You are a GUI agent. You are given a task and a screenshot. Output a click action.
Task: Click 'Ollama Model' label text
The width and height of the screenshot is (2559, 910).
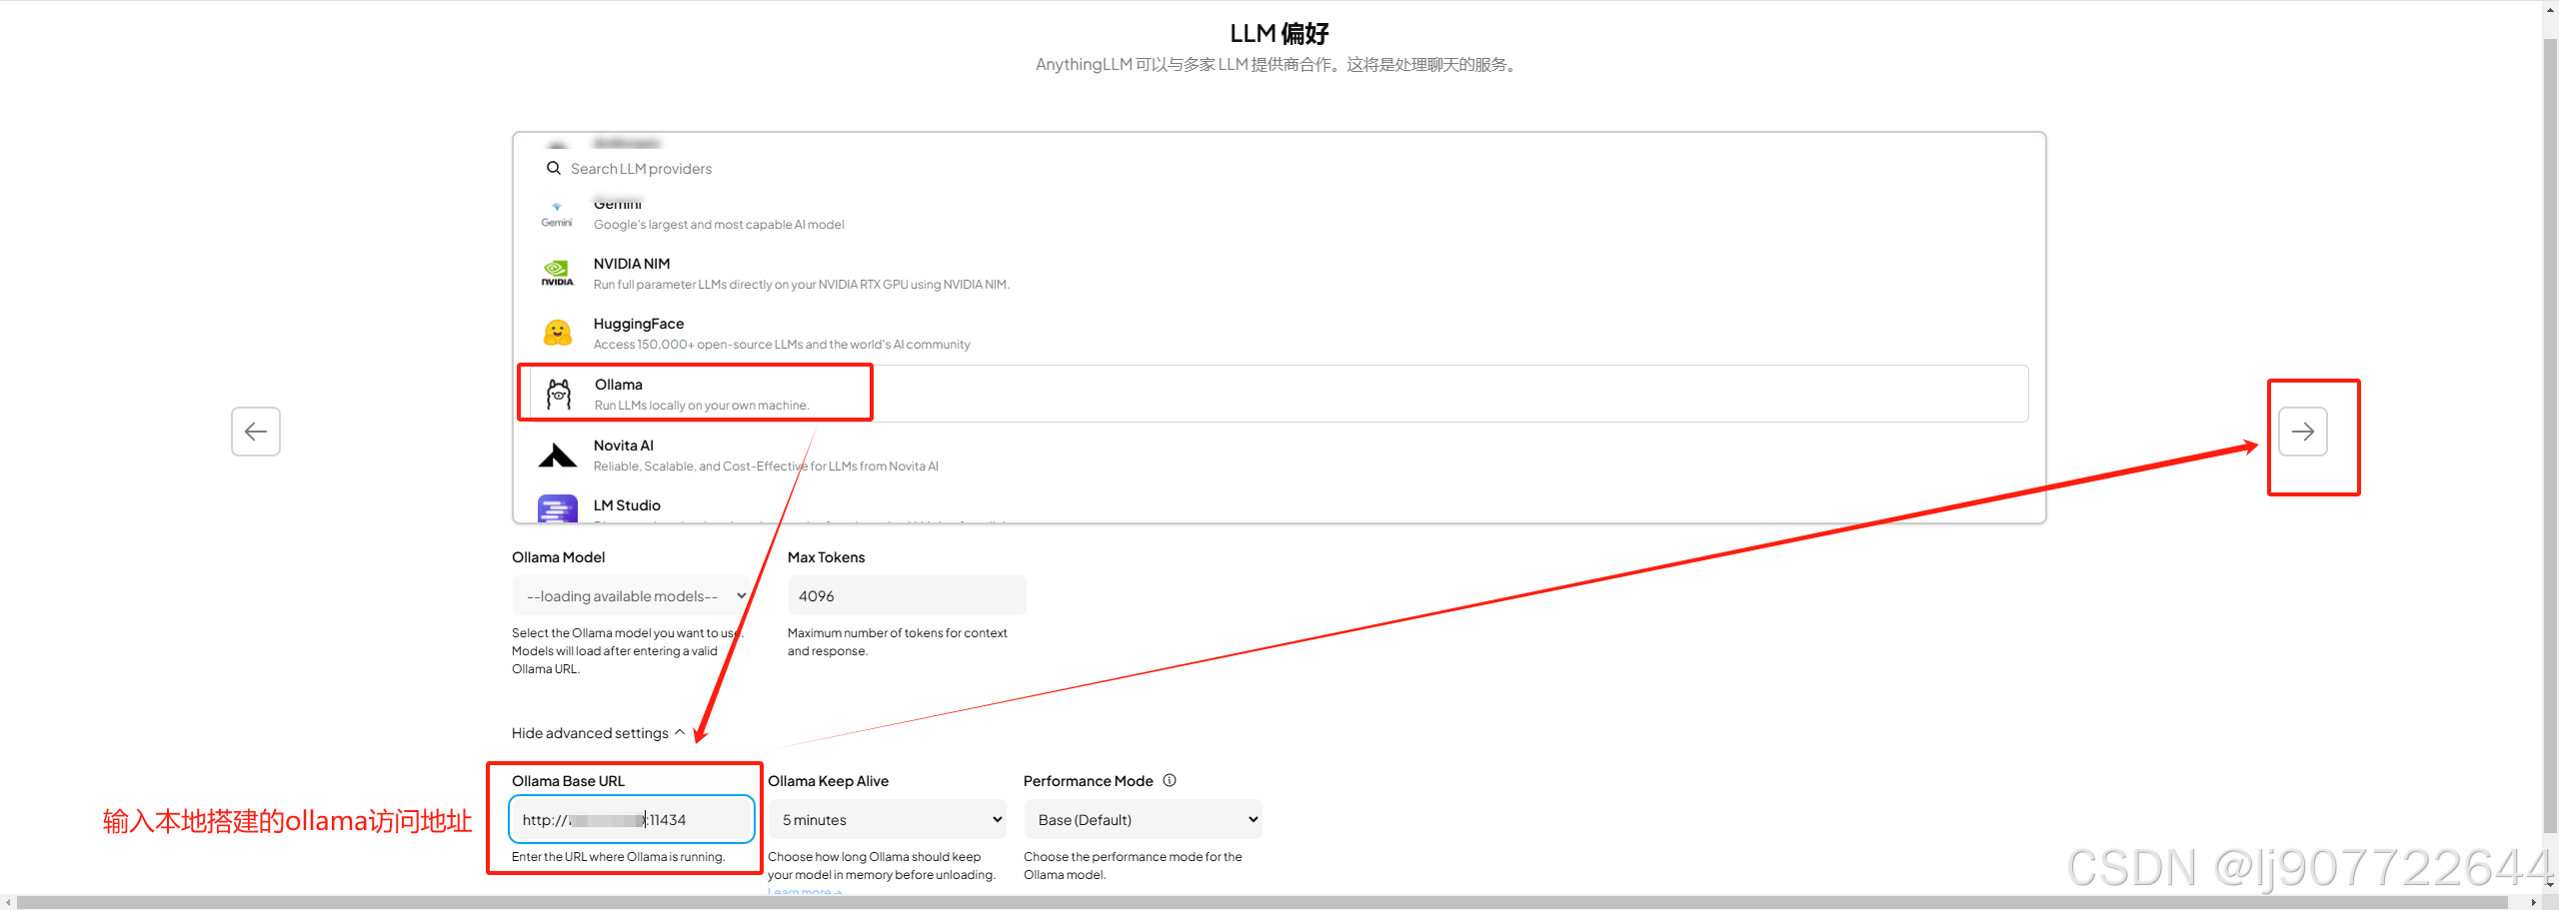(558, 557)
